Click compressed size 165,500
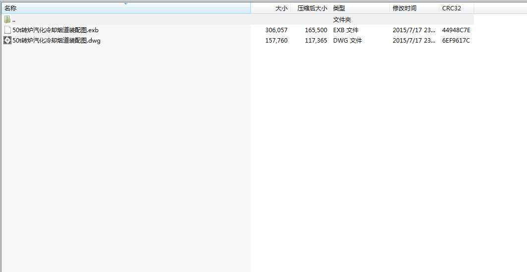The width and height of the screenshot is (527, 272). 316,30
